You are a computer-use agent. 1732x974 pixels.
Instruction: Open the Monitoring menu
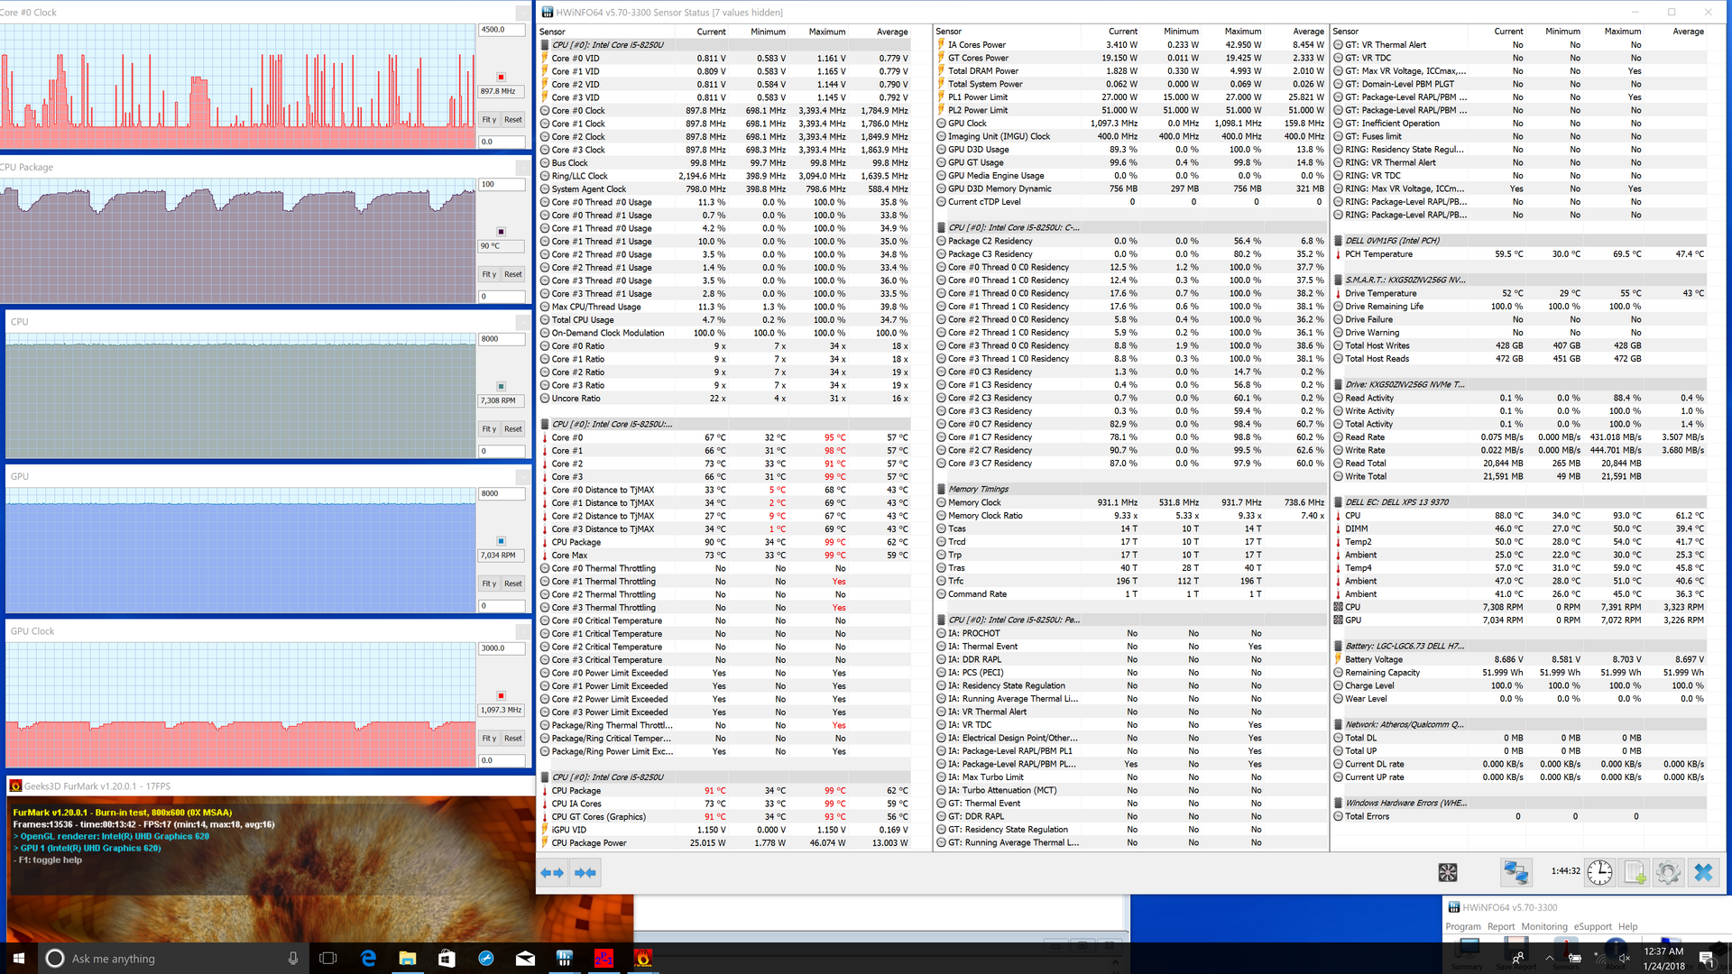click(1543, 926)
